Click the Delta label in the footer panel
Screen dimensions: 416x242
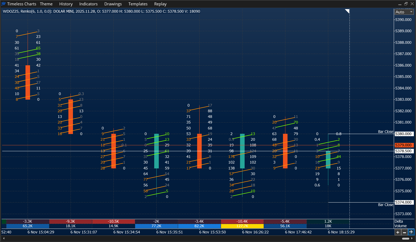(399, 221)
